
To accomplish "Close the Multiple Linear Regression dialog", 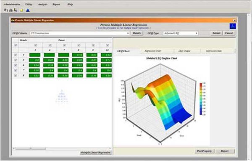I will 234,21.
